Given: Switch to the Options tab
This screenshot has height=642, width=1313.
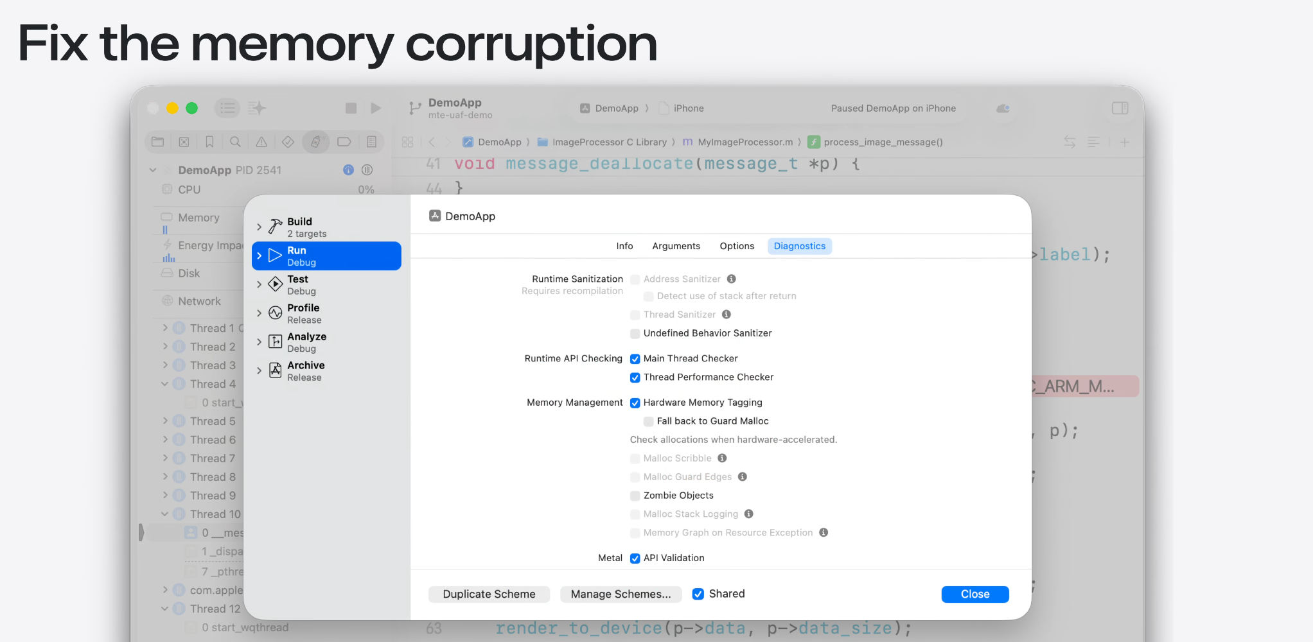Looking at the screenshot, I should [x=737, y=246].
